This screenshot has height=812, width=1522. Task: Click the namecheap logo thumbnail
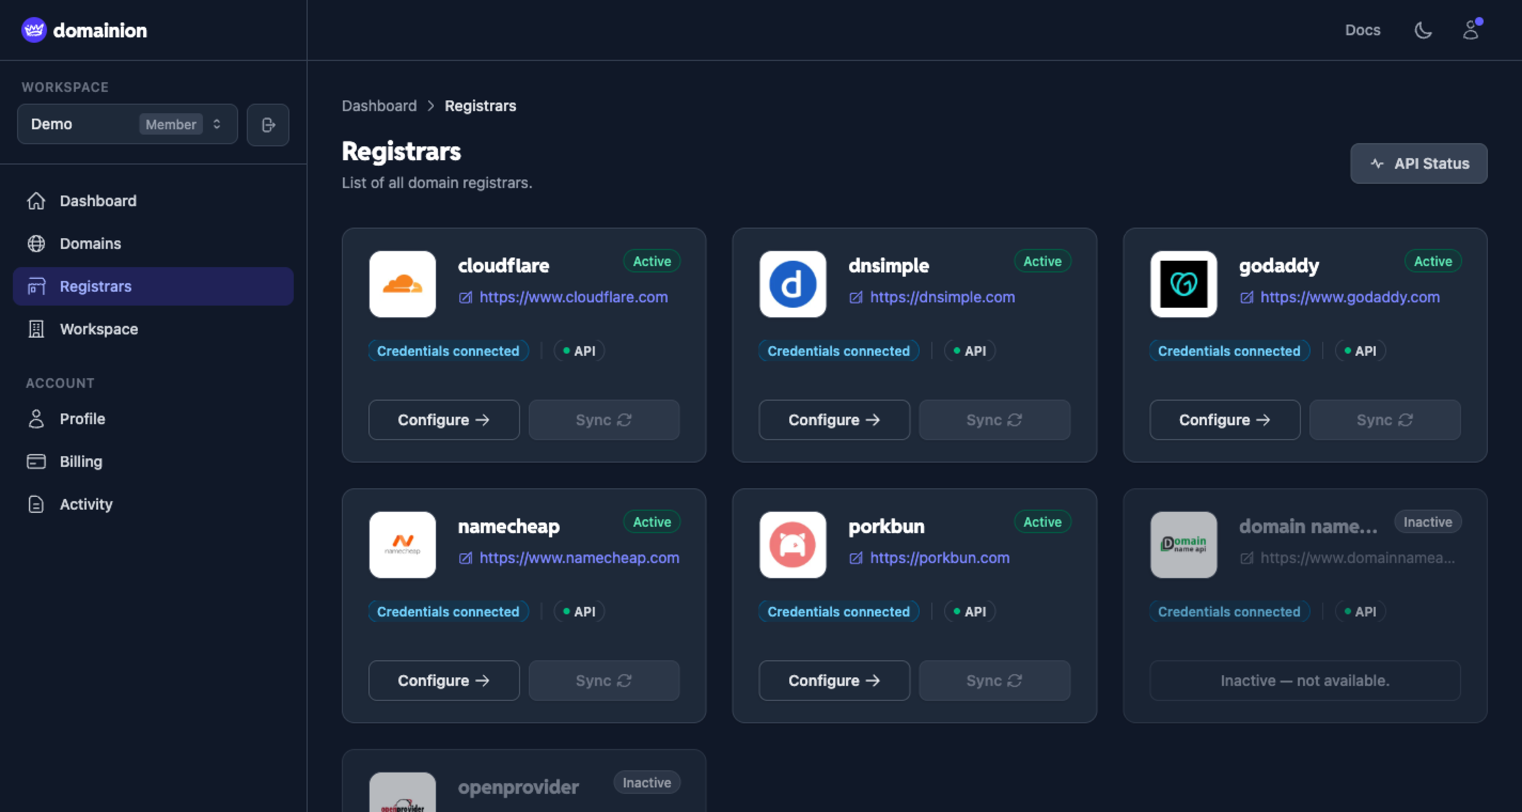pyautogui.click(x=402, y=545)
